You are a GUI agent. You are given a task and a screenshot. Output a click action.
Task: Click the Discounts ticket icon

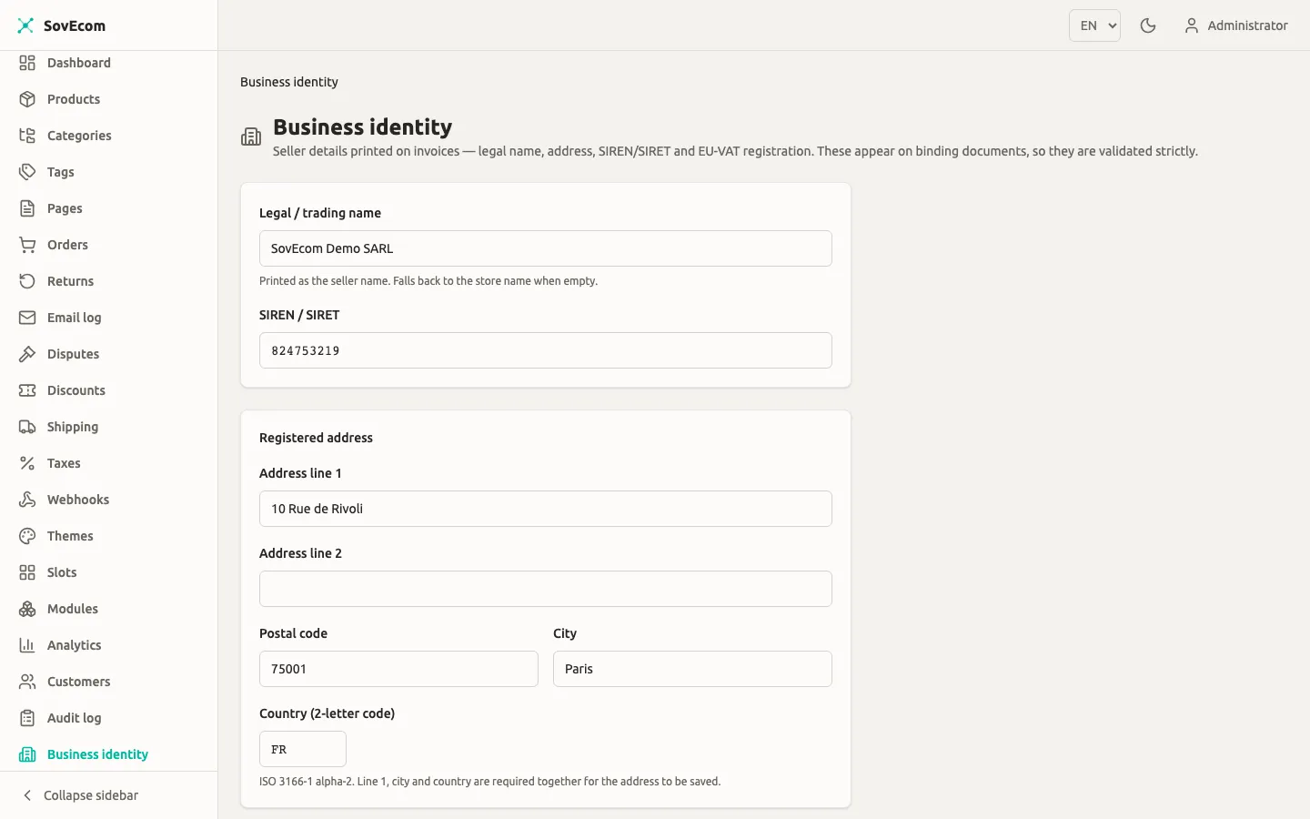click(27, 390)
